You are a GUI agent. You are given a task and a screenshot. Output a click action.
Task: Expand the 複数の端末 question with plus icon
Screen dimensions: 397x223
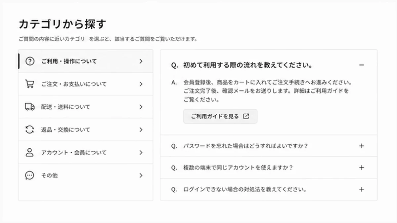pos(361,167)
